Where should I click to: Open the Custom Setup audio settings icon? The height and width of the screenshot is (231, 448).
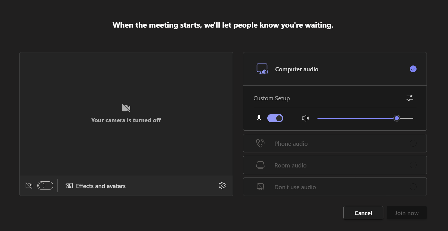point(410,98)
